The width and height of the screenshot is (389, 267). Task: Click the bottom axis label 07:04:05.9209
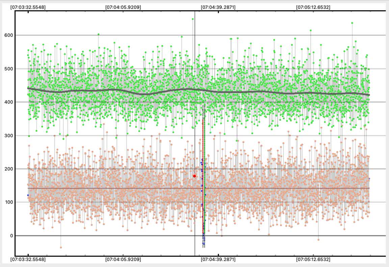pos(123,260)
